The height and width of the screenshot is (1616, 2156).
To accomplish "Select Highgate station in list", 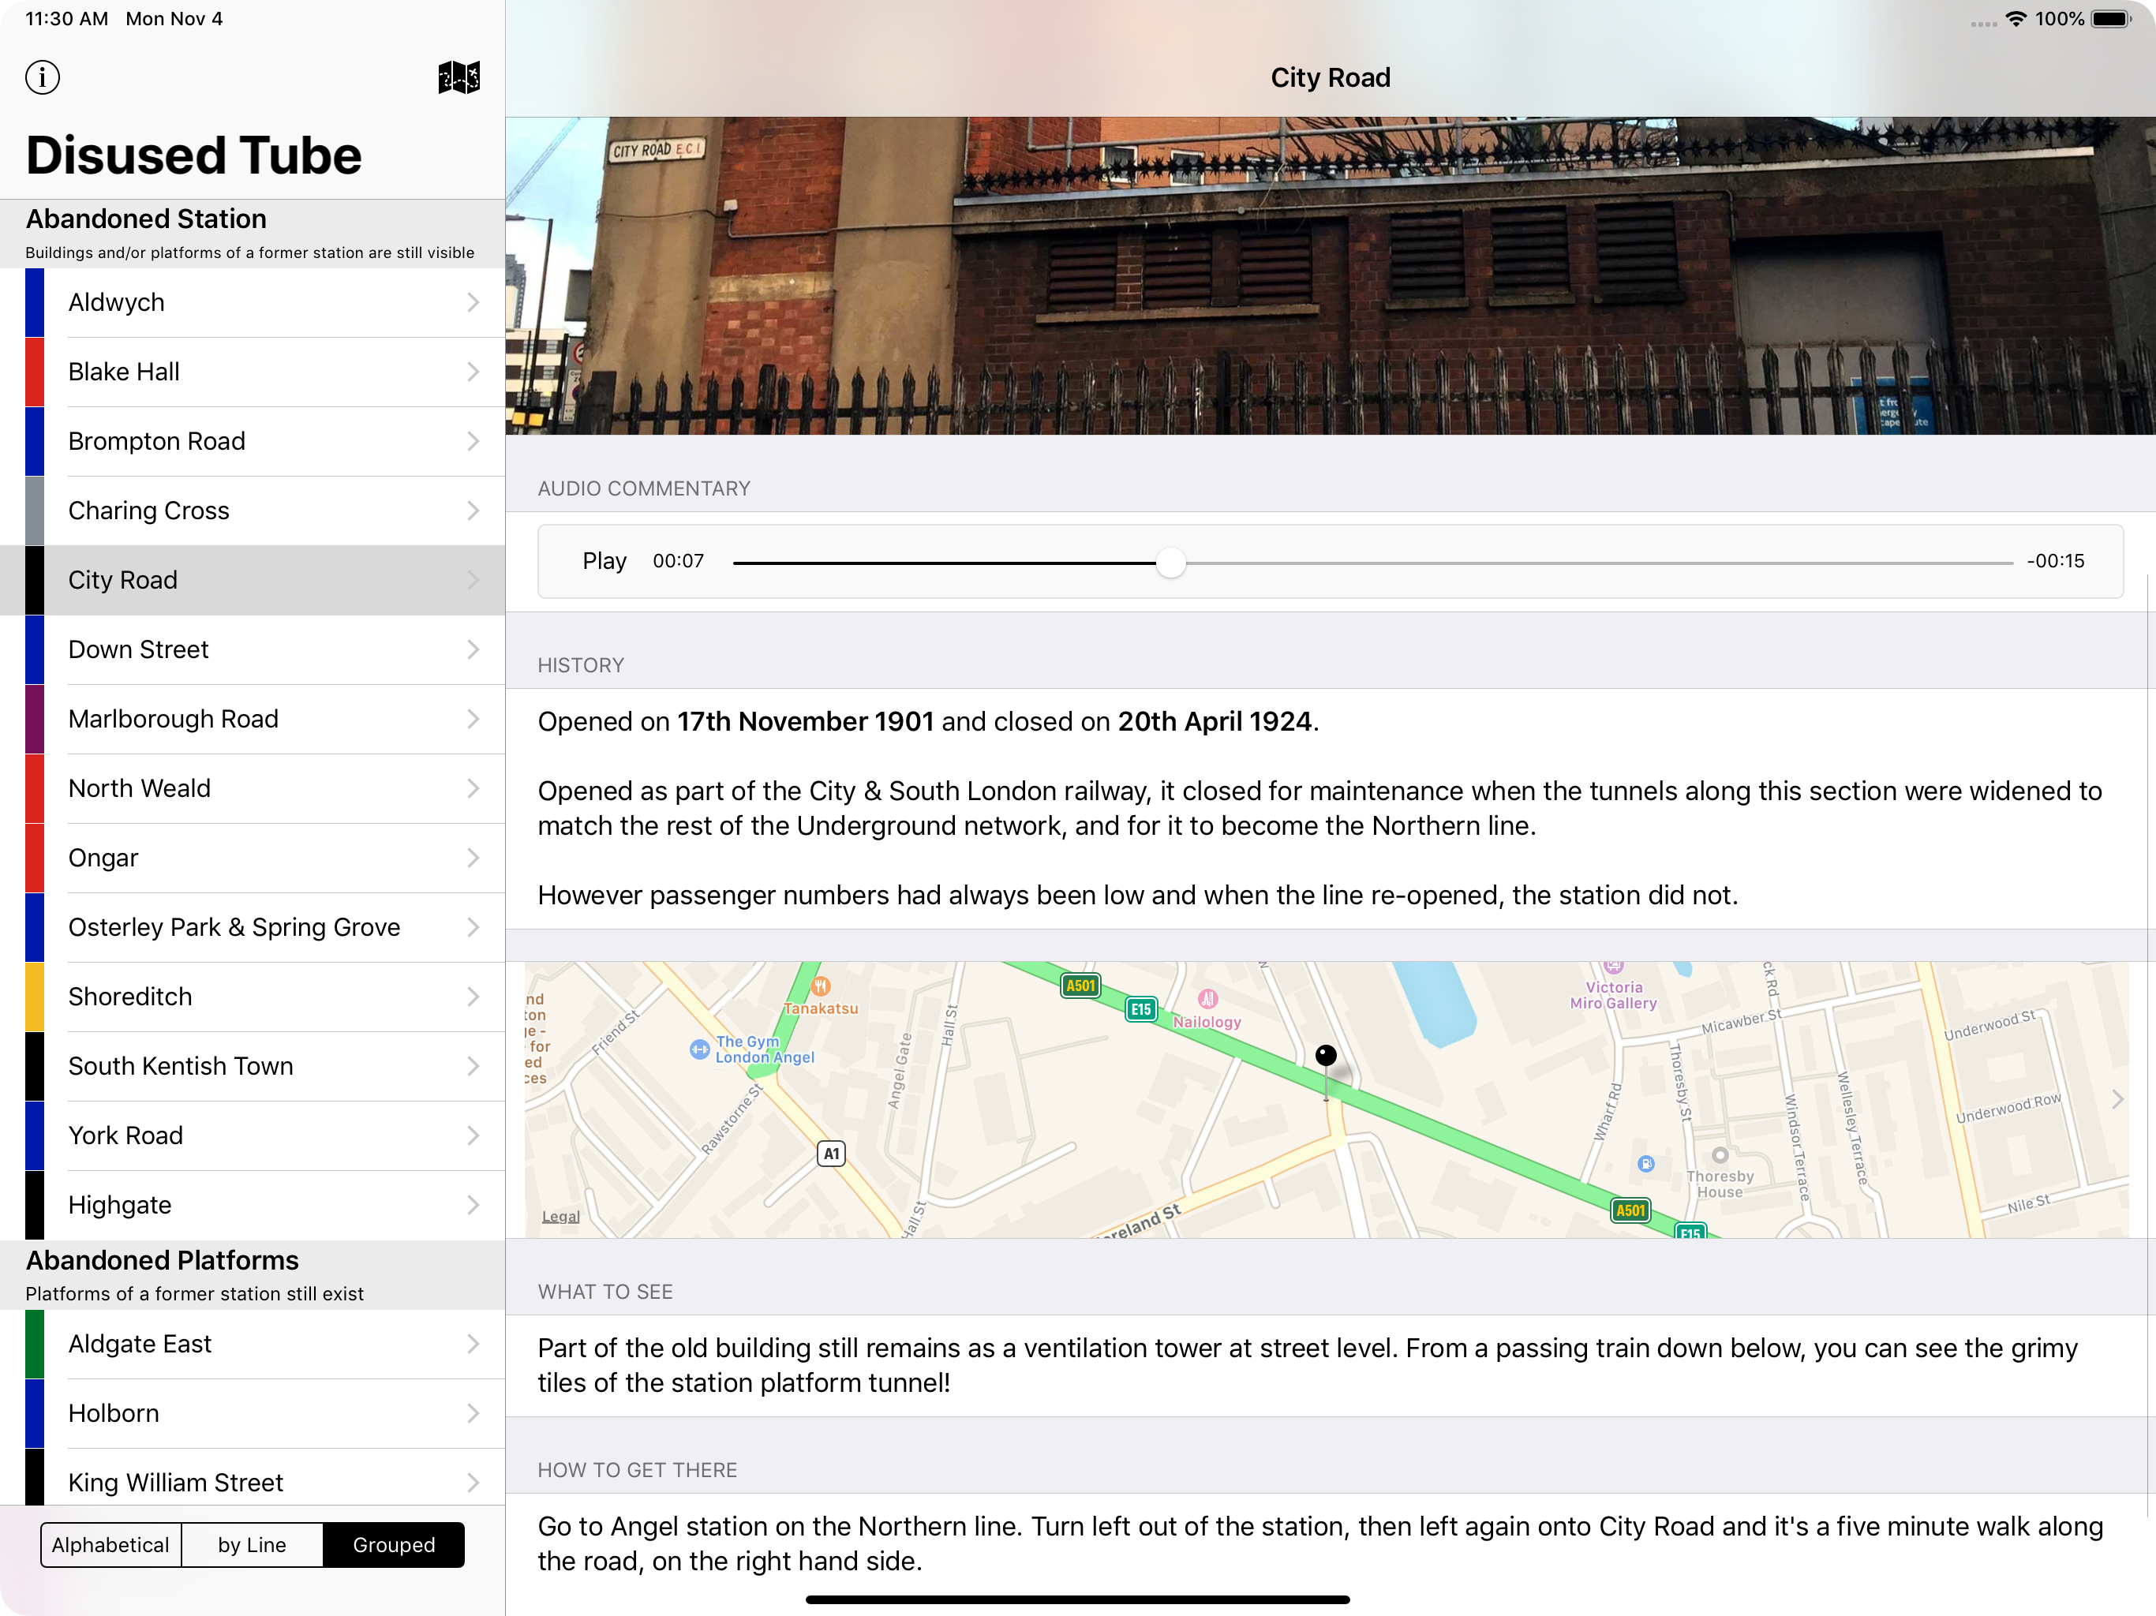I will click(x=253, y=1205).
